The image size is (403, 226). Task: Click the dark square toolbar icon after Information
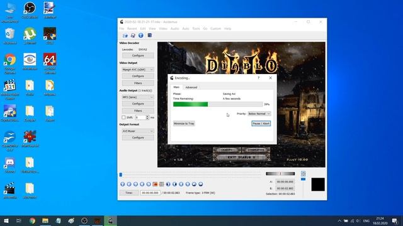(x=150, y=35)
